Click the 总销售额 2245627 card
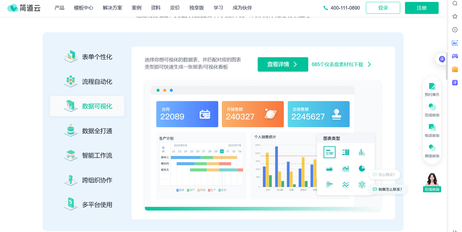This screenshot has height=232, width=462. pyautogui.click(x=318, y=114)
